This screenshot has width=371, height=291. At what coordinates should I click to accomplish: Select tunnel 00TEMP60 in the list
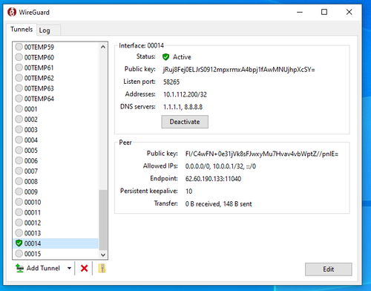pyautogui.click(x=56, y=57)
